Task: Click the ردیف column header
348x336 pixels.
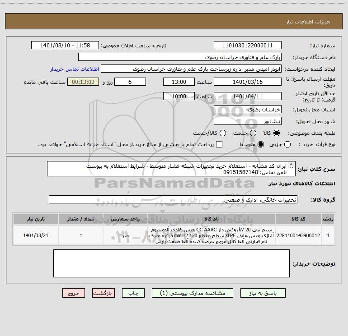Action: click(x=328, y=219)
